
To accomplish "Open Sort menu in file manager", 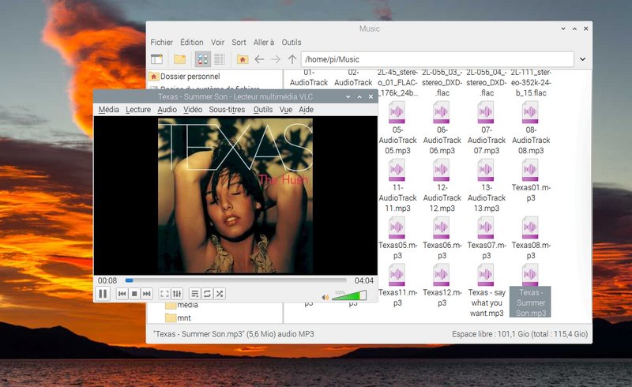I will tap(239, 43).
